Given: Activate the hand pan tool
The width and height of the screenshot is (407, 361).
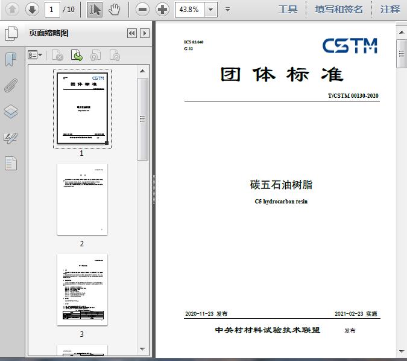Looking at the screenshot, I should tap(114, 10).
